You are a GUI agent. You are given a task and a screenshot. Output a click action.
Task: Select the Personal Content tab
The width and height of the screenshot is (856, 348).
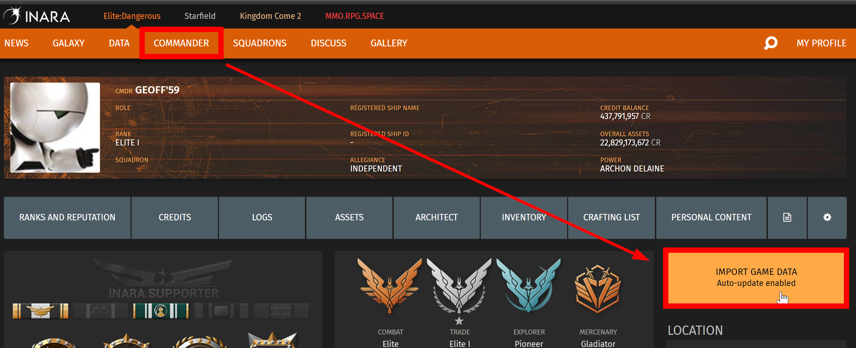click(711, 217)
